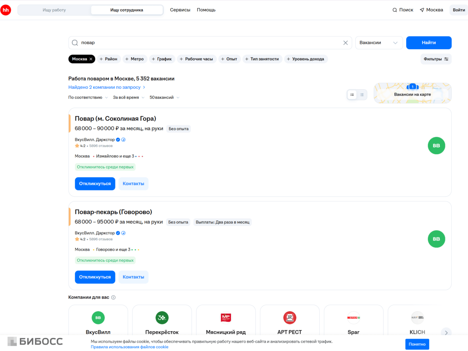The width and height of the screenshot is (468, 351).
Task: Switch to compact list view icon
Action: 362,95
